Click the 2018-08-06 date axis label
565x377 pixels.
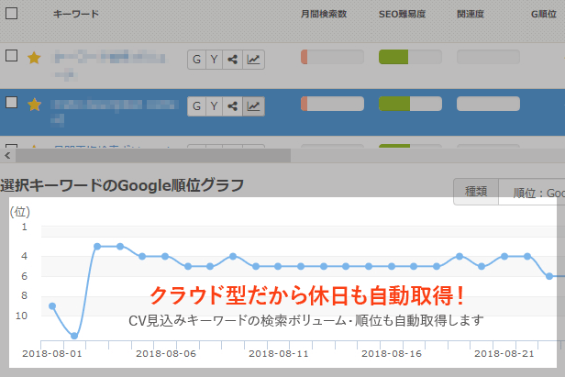click(166, 353)
